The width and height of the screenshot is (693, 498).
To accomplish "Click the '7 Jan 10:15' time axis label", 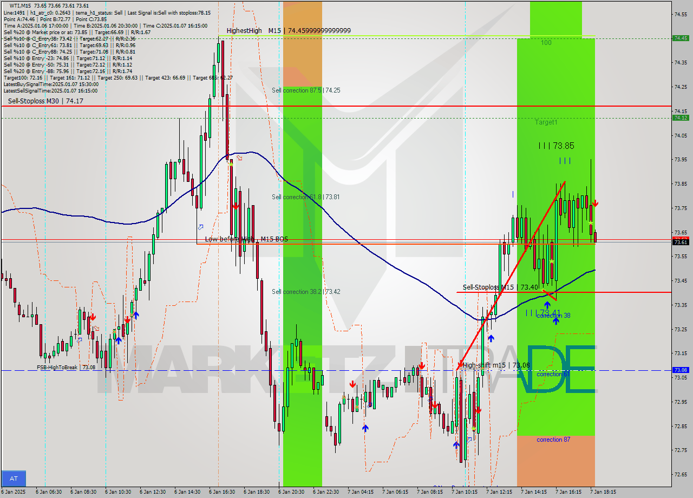I will click(x=464, y=492).
